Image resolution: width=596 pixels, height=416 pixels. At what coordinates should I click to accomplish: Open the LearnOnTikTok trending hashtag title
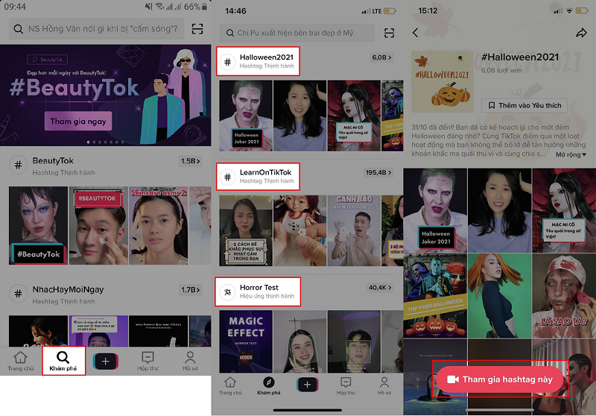265,173
